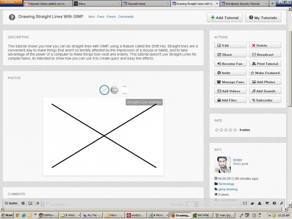Open a new browser tab with plus button
The height and width of the screenshot is (219, 292).
point(272,4)
